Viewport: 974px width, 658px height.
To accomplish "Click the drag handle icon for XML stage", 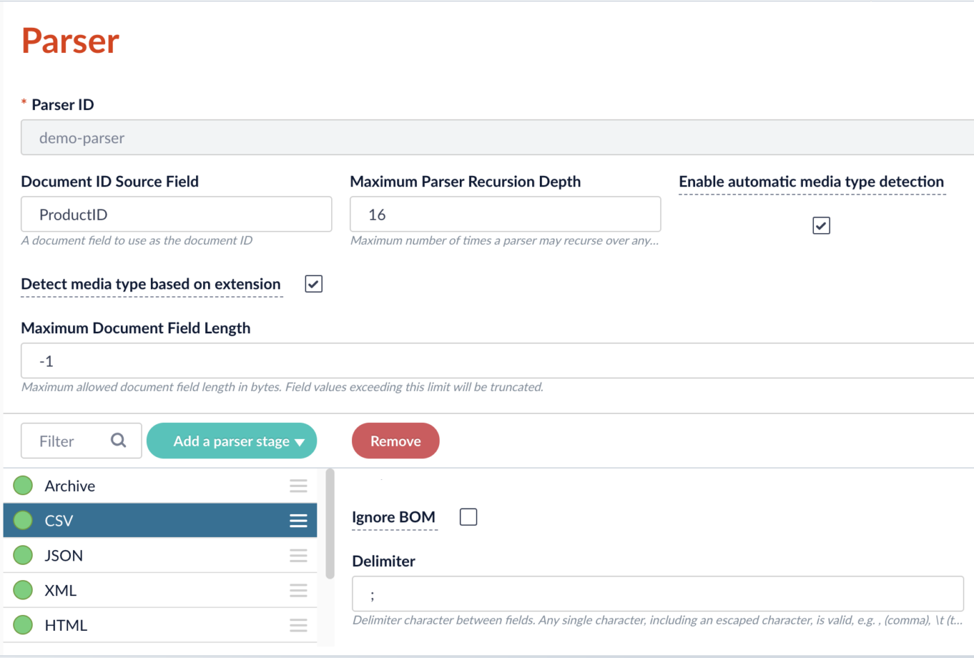I will 298,591.
